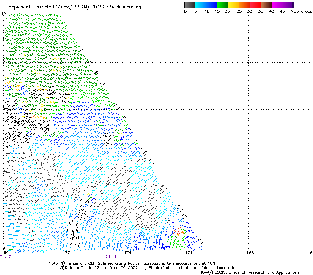Screen dimensions: 313x275
Task: Click the -174 longitude axis label
Action: coord(126,253)
